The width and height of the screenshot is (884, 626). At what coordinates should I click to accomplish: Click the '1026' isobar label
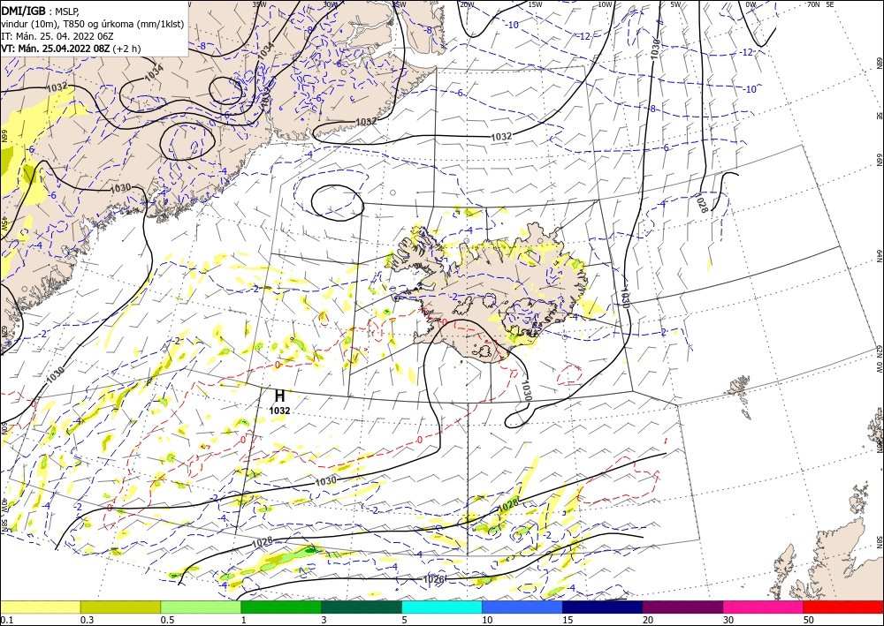pos(433,579)
